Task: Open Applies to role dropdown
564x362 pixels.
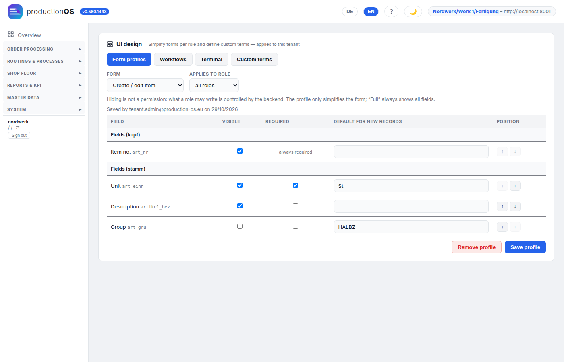Action: point(214,85)
